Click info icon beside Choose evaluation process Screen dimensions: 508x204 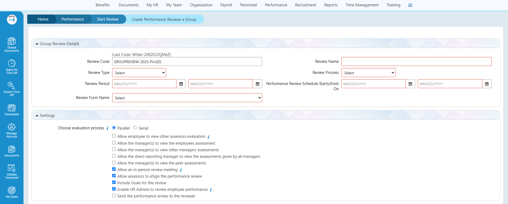pyautogui.click(x=107, y=128)
